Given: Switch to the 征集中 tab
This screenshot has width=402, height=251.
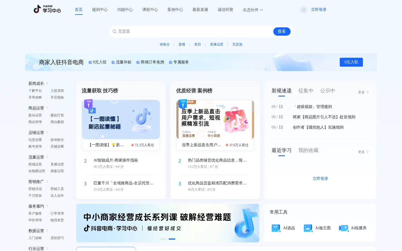Looking at the screenshot, I should (306, 91).
